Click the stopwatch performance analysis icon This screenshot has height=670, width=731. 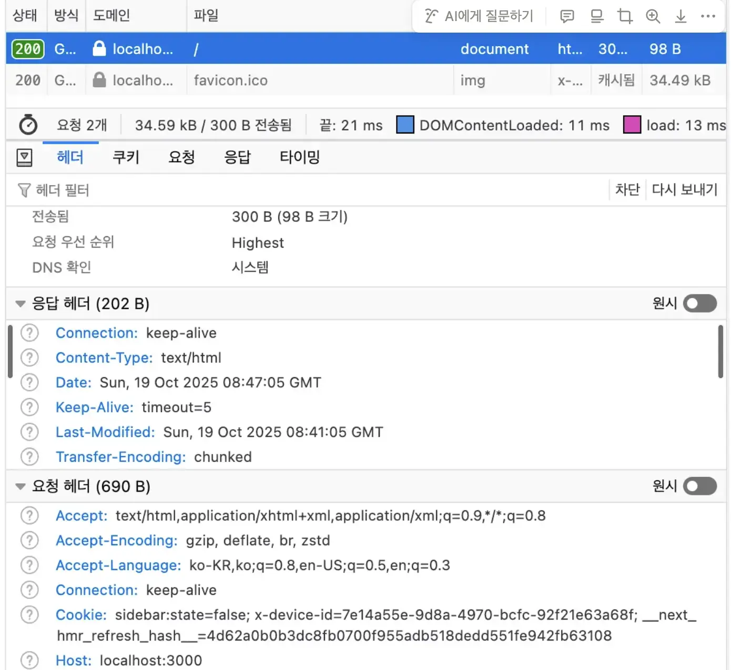pos(28,125)
